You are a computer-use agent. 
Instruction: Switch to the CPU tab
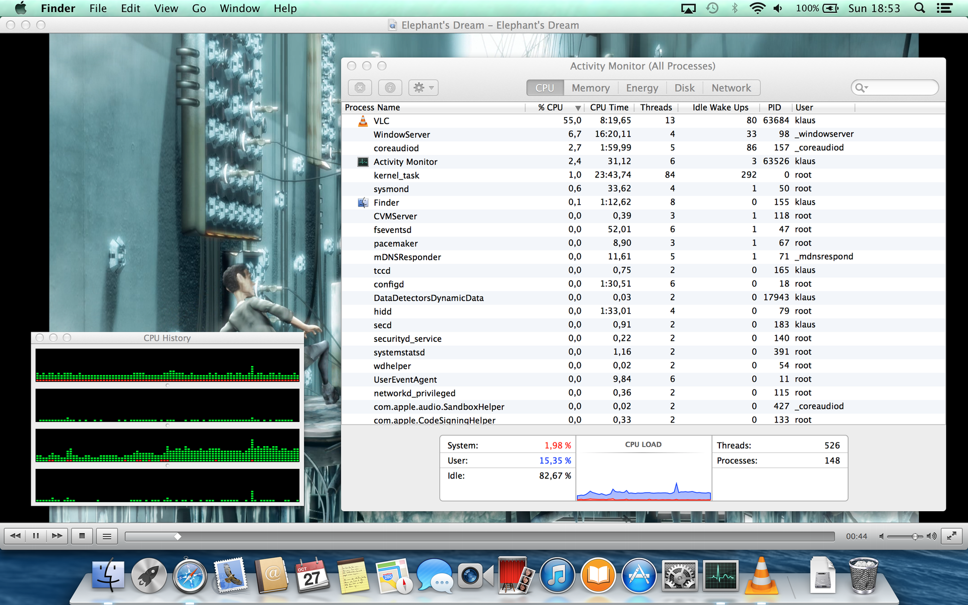pyautogui.click(x=545, y=88)
